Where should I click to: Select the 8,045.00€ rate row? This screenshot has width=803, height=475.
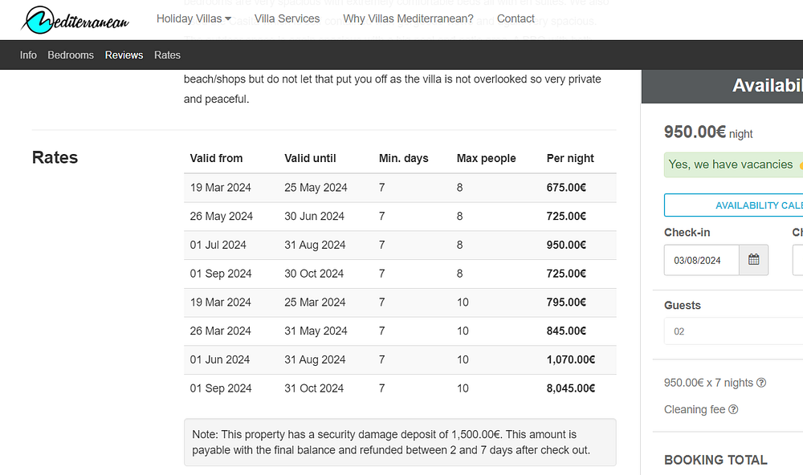[x=400, y=388]
